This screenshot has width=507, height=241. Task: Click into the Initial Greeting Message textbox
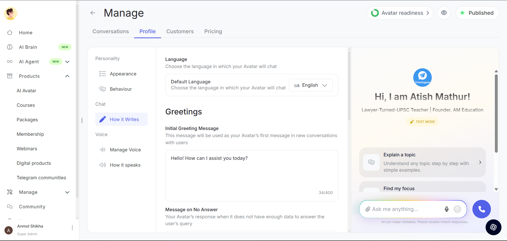click(x=251, y=174)
